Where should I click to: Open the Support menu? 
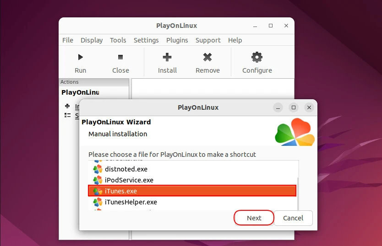pos(208,40)
